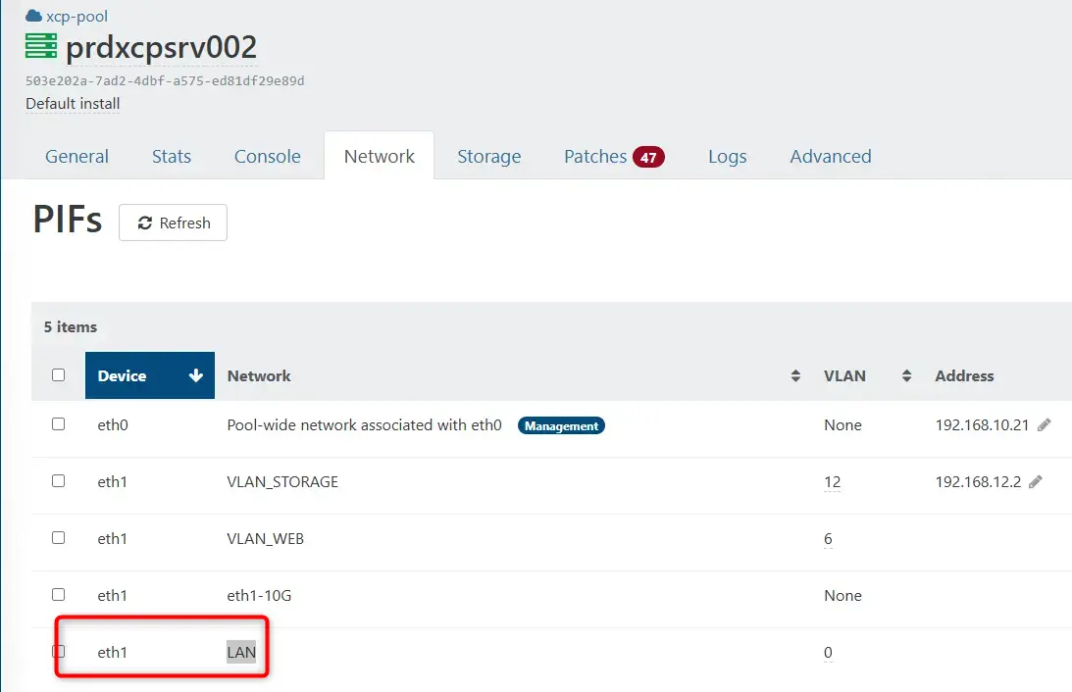Edit the 192.168.10.21 address pencil icon
This screenshot has height=692, width=1072.
tap(1044, 424)
